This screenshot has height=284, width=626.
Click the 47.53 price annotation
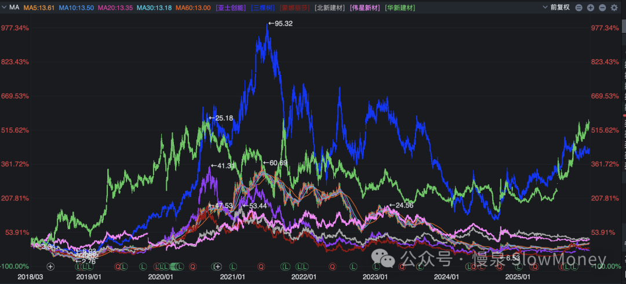pyautogui.click(x=222, y=206)
